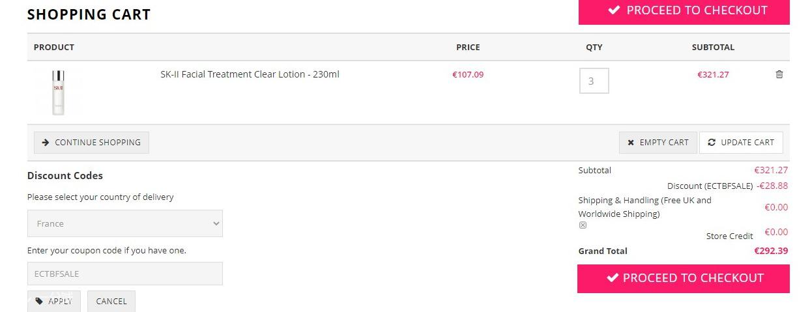This screenshot has height=312, width=810.
Task: Remove SK-II lotion using the trash icon
Action: point(779,74)
